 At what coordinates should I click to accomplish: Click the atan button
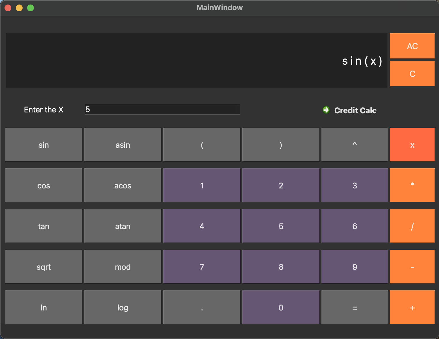coord(122,226)
